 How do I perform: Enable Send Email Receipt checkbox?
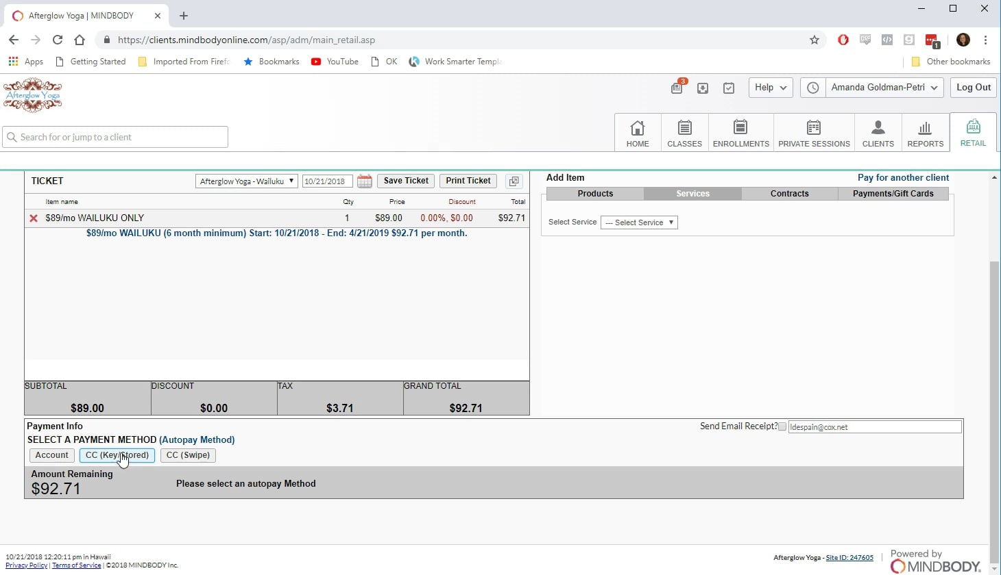click(x=782, y=426)
